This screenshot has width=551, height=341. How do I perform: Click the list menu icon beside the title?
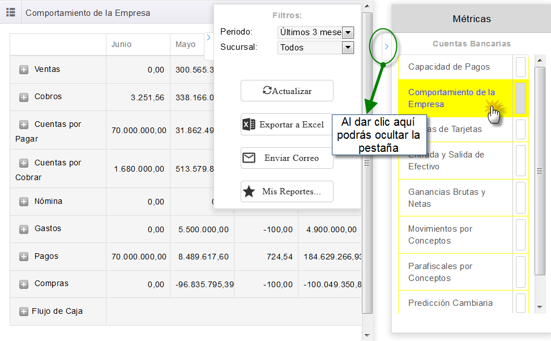pos(10,12)
